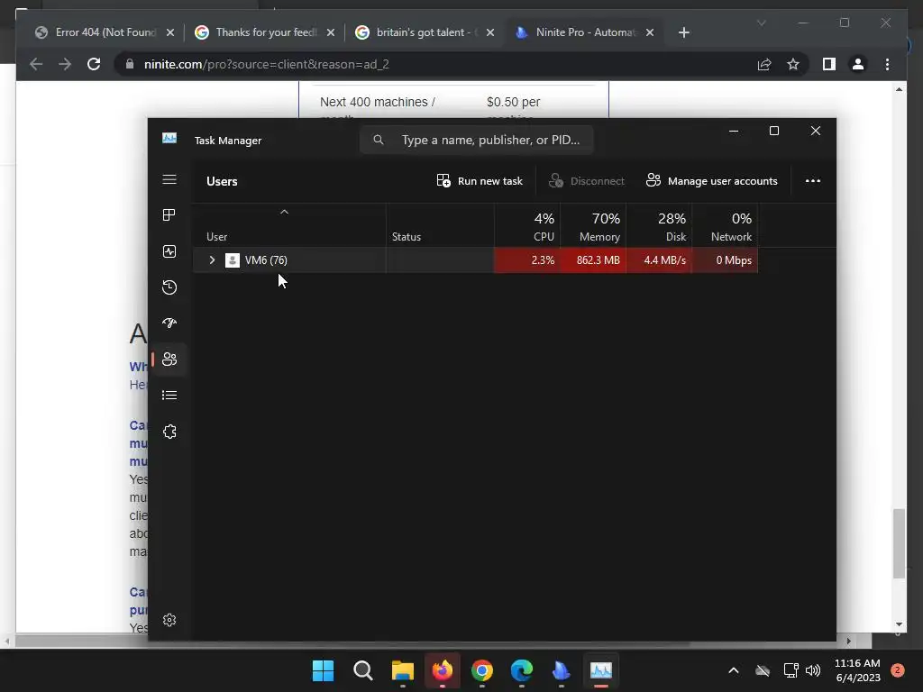Open Chrome profile menu
The width and height of the screenshot is (923, 692).
[x=858, y=64]
